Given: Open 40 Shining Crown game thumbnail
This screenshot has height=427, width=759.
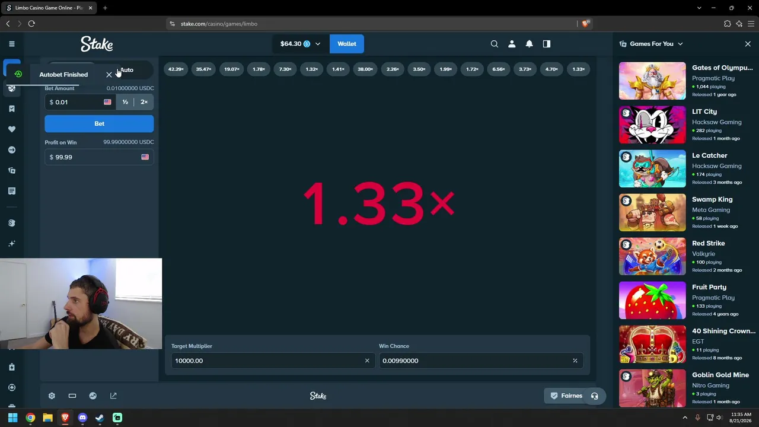Looking at the screenshot, I should [652, 344].
